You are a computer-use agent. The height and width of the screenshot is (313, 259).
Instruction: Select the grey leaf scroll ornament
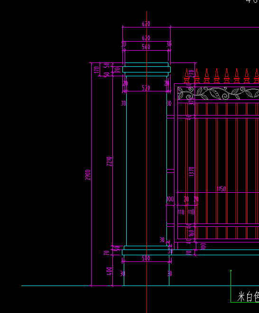218,93
